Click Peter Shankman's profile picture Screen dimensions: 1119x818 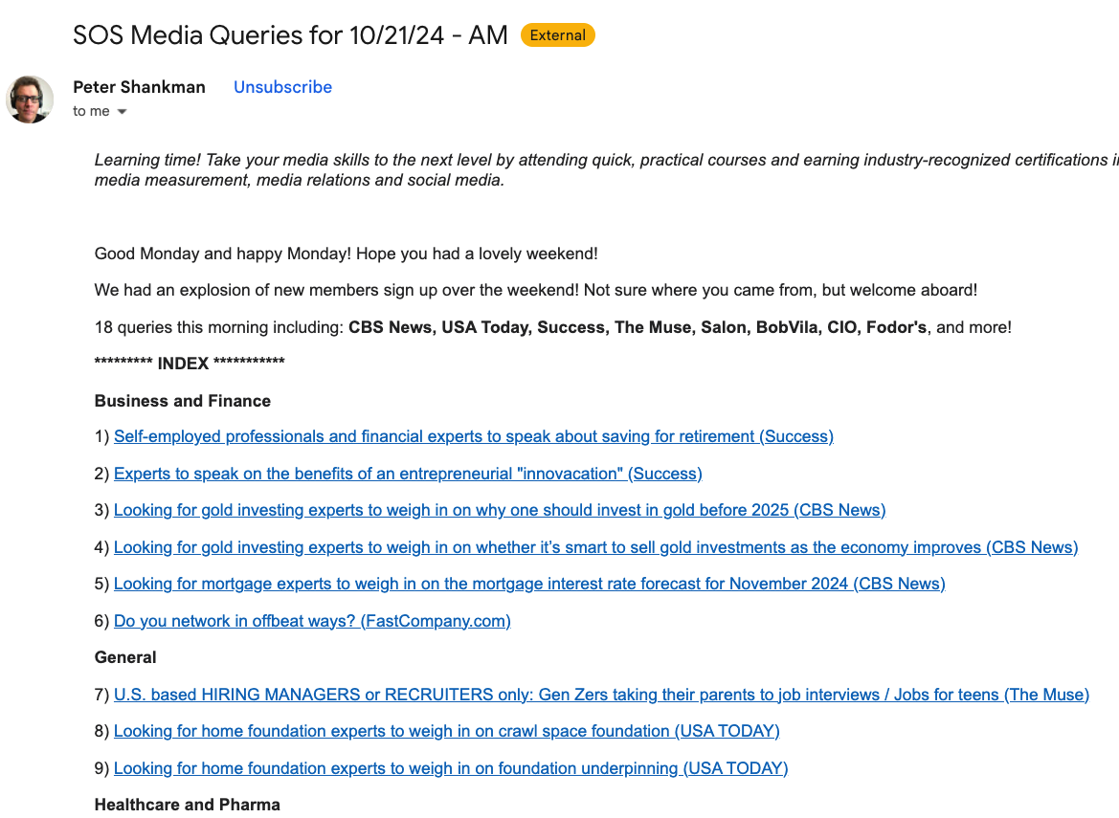coord(30,99)
